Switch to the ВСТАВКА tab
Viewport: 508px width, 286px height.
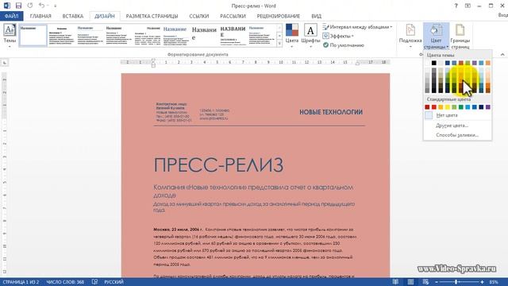click(x=73, y=16)
